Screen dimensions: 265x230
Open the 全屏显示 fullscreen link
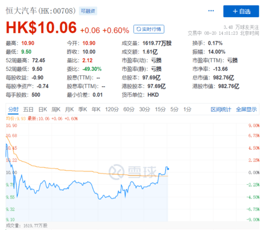coord(246,109)
